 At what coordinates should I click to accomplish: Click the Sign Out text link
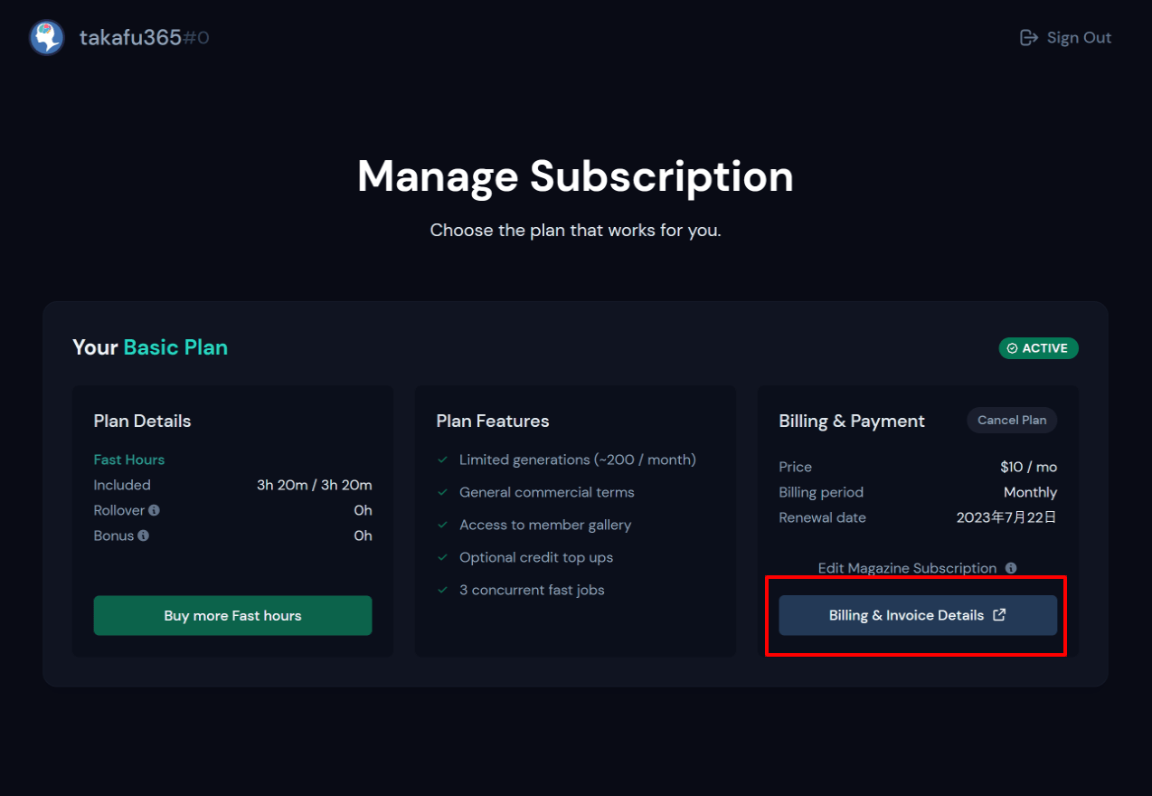click(1079, 38)
